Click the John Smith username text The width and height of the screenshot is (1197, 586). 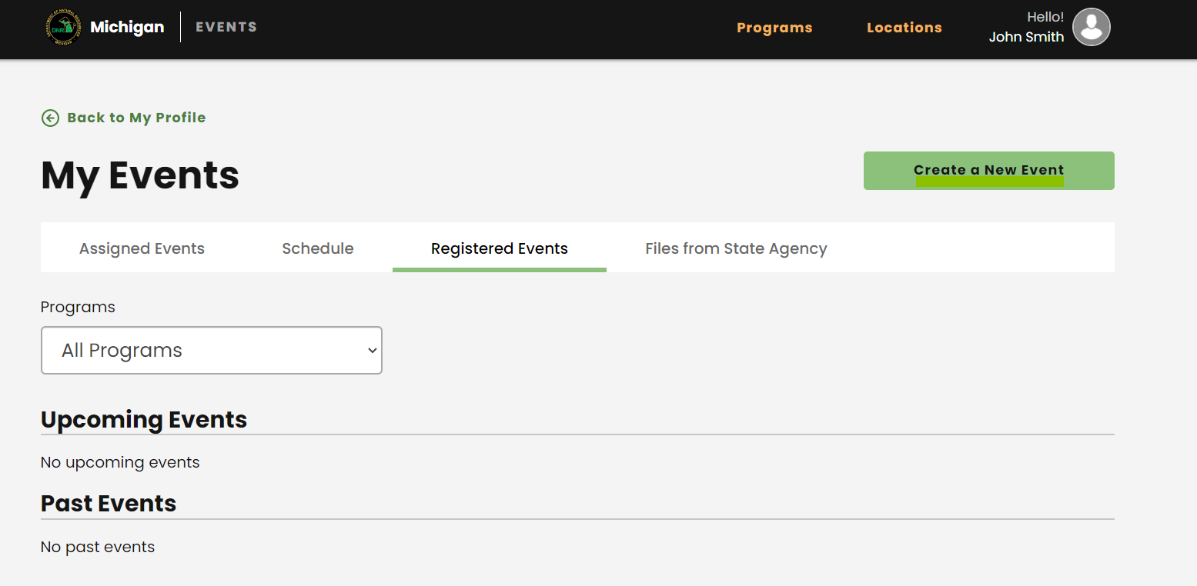coord(1026,37)
